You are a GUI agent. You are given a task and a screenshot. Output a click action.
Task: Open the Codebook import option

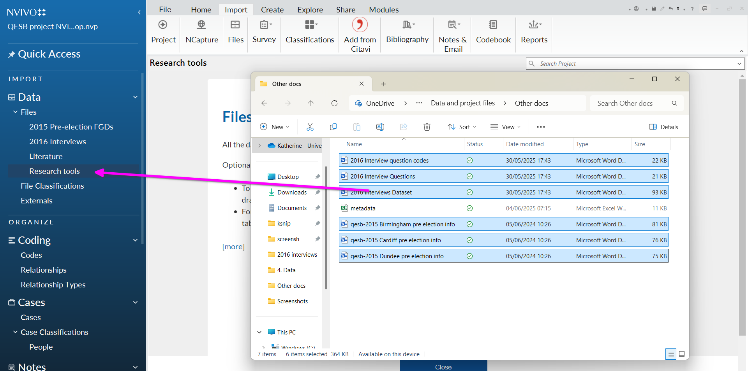pyautogui.click(x=493, y=25)
